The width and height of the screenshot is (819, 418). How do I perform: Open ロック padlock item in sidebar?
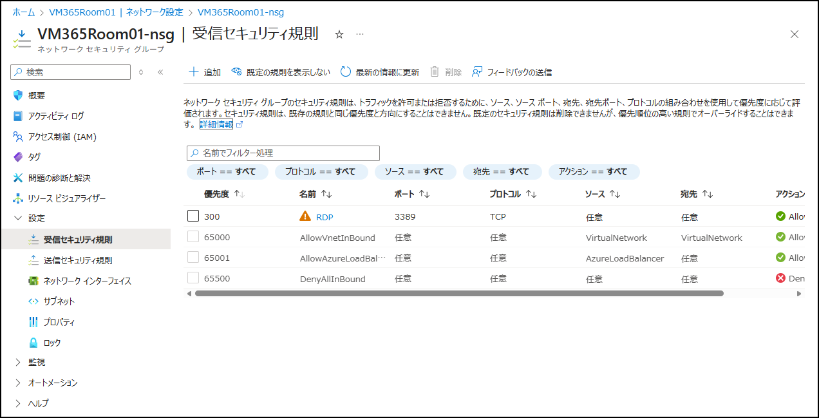click(x=33, y=343)
